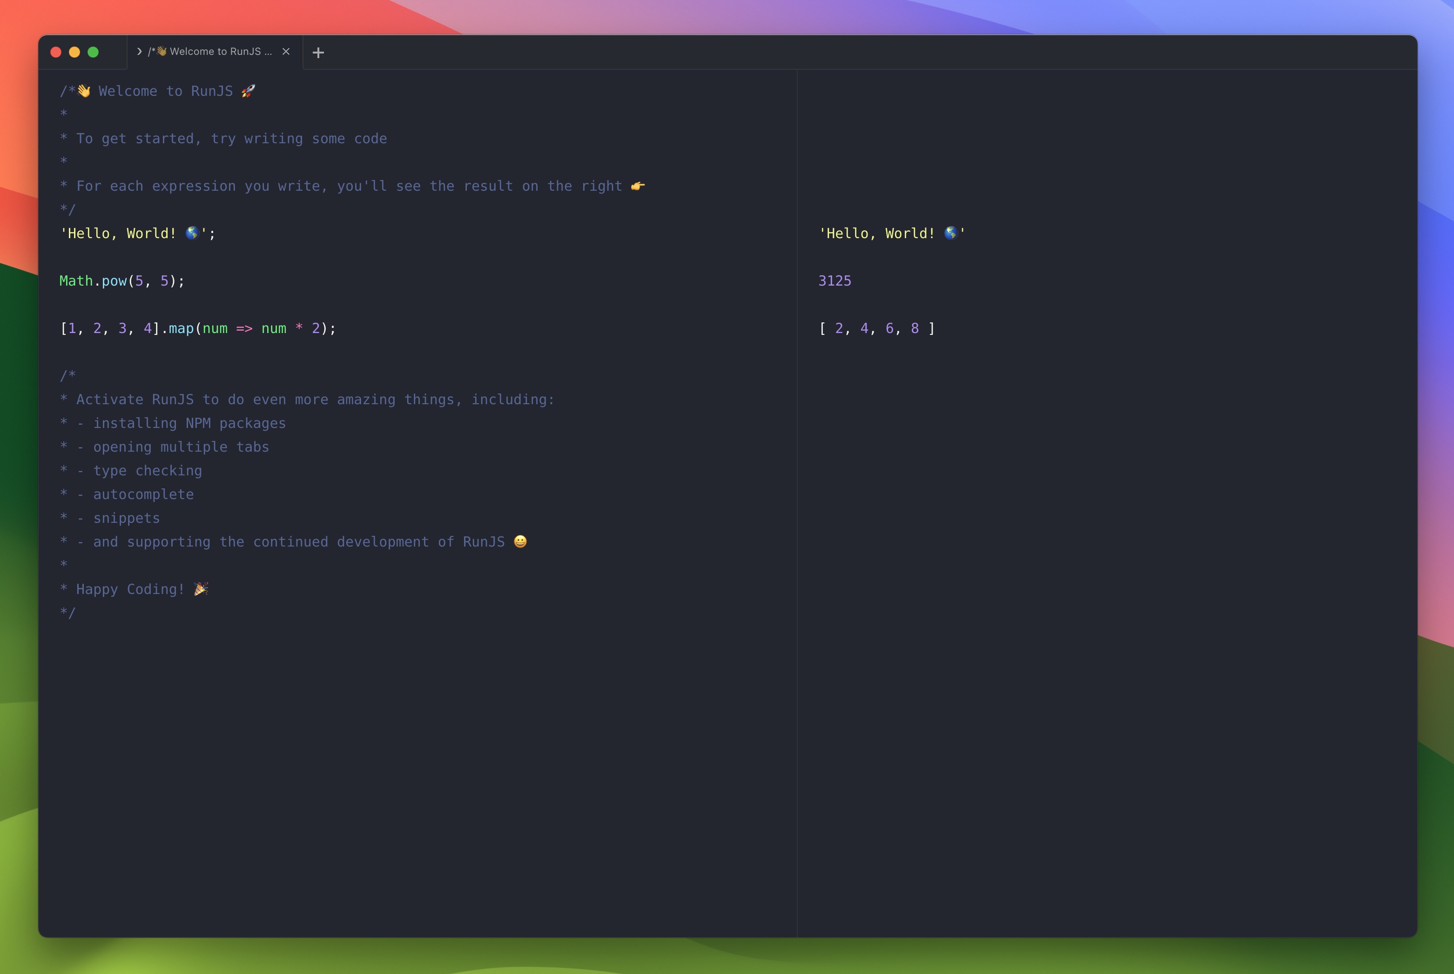Click the red close window button
Viewport: 1454px width, 974px height.
[56, 52]
